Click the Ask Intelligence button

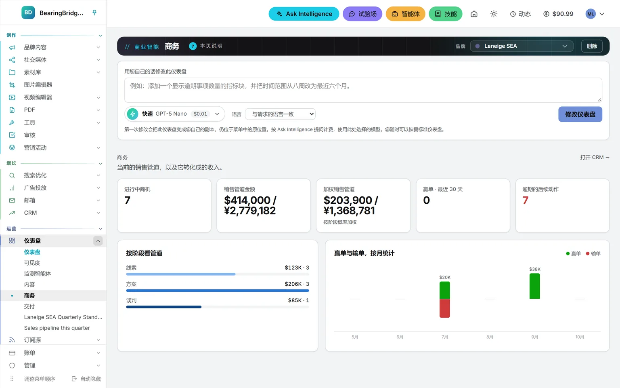[x=304, y=14]
